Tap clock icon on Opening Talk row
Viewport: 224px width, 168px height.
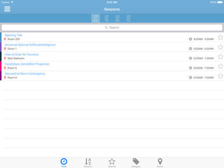tap(190, 39)
